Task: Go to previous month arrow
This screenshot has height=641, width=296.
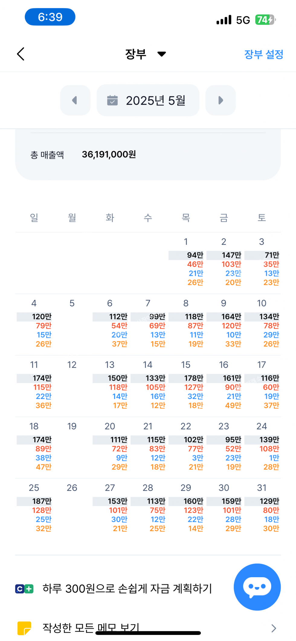Action: 75,100
